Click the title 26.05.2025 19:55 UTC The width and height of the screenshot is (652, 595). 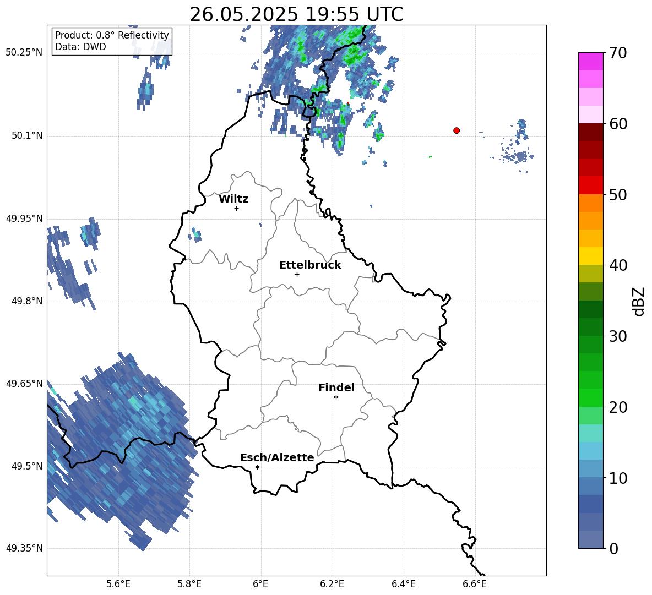pyautogui.click(x=296, y=14)
